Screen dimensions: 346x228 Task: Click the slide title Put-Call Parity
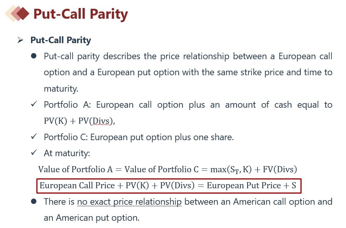(x=80, y=14)
